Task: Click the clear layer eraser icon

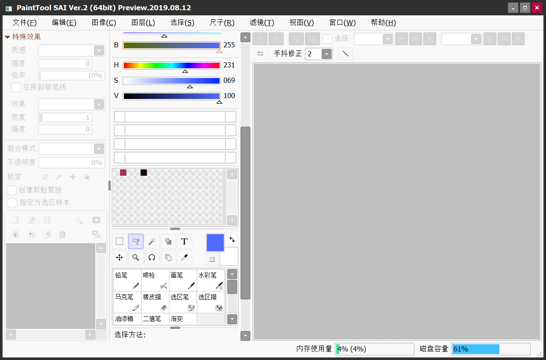Action: pos(47,234)
